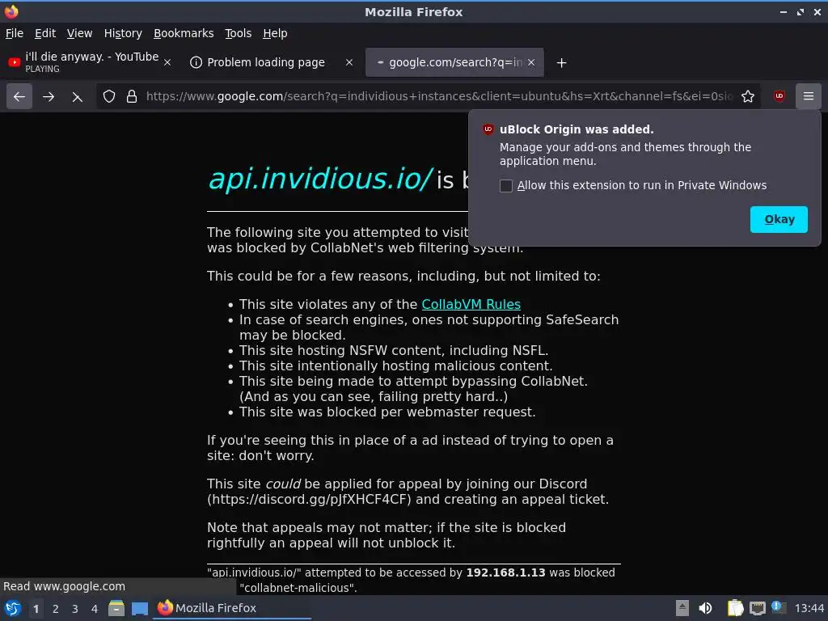
Task: Open the taskbar application launcher menu
Action: coord(13,608)
